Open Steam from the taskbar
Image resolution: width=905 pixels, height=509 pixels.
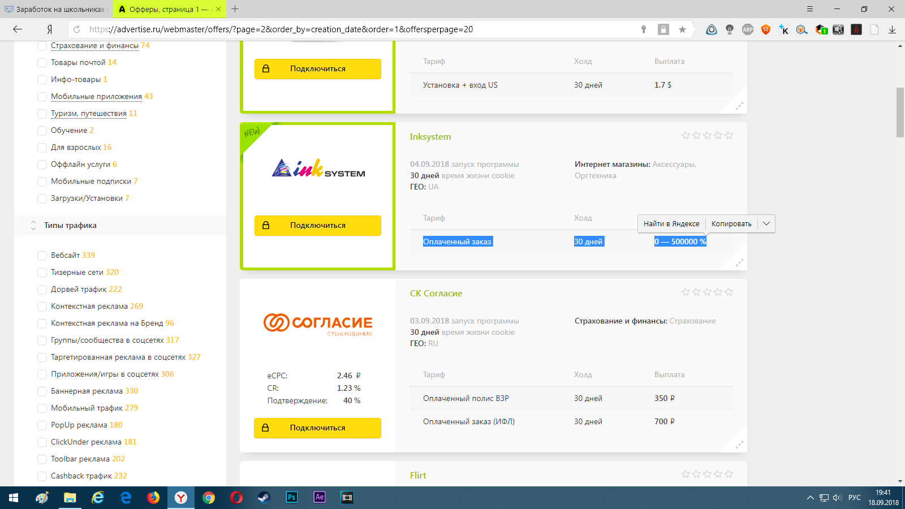point(264,498)
